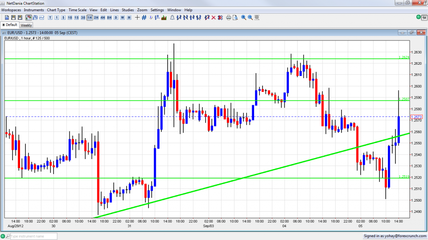Switch to the Weekly workspace tab

[x=26, y=25]
